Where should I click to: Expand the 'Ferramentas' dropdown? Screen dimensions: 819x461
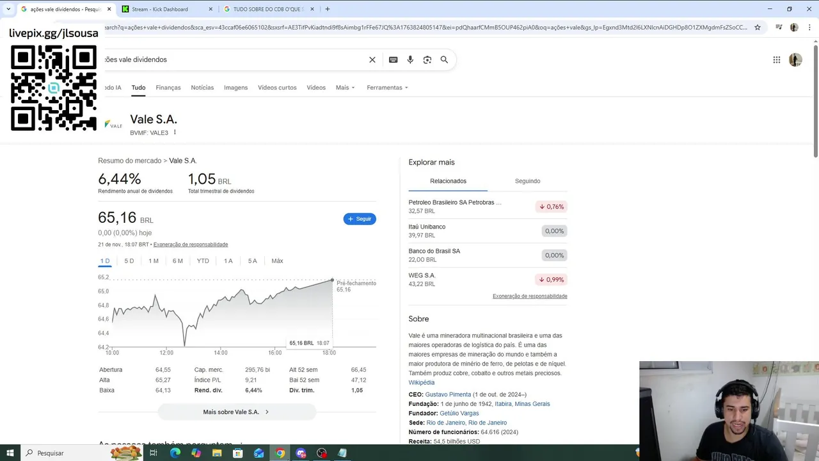(387, 88)
